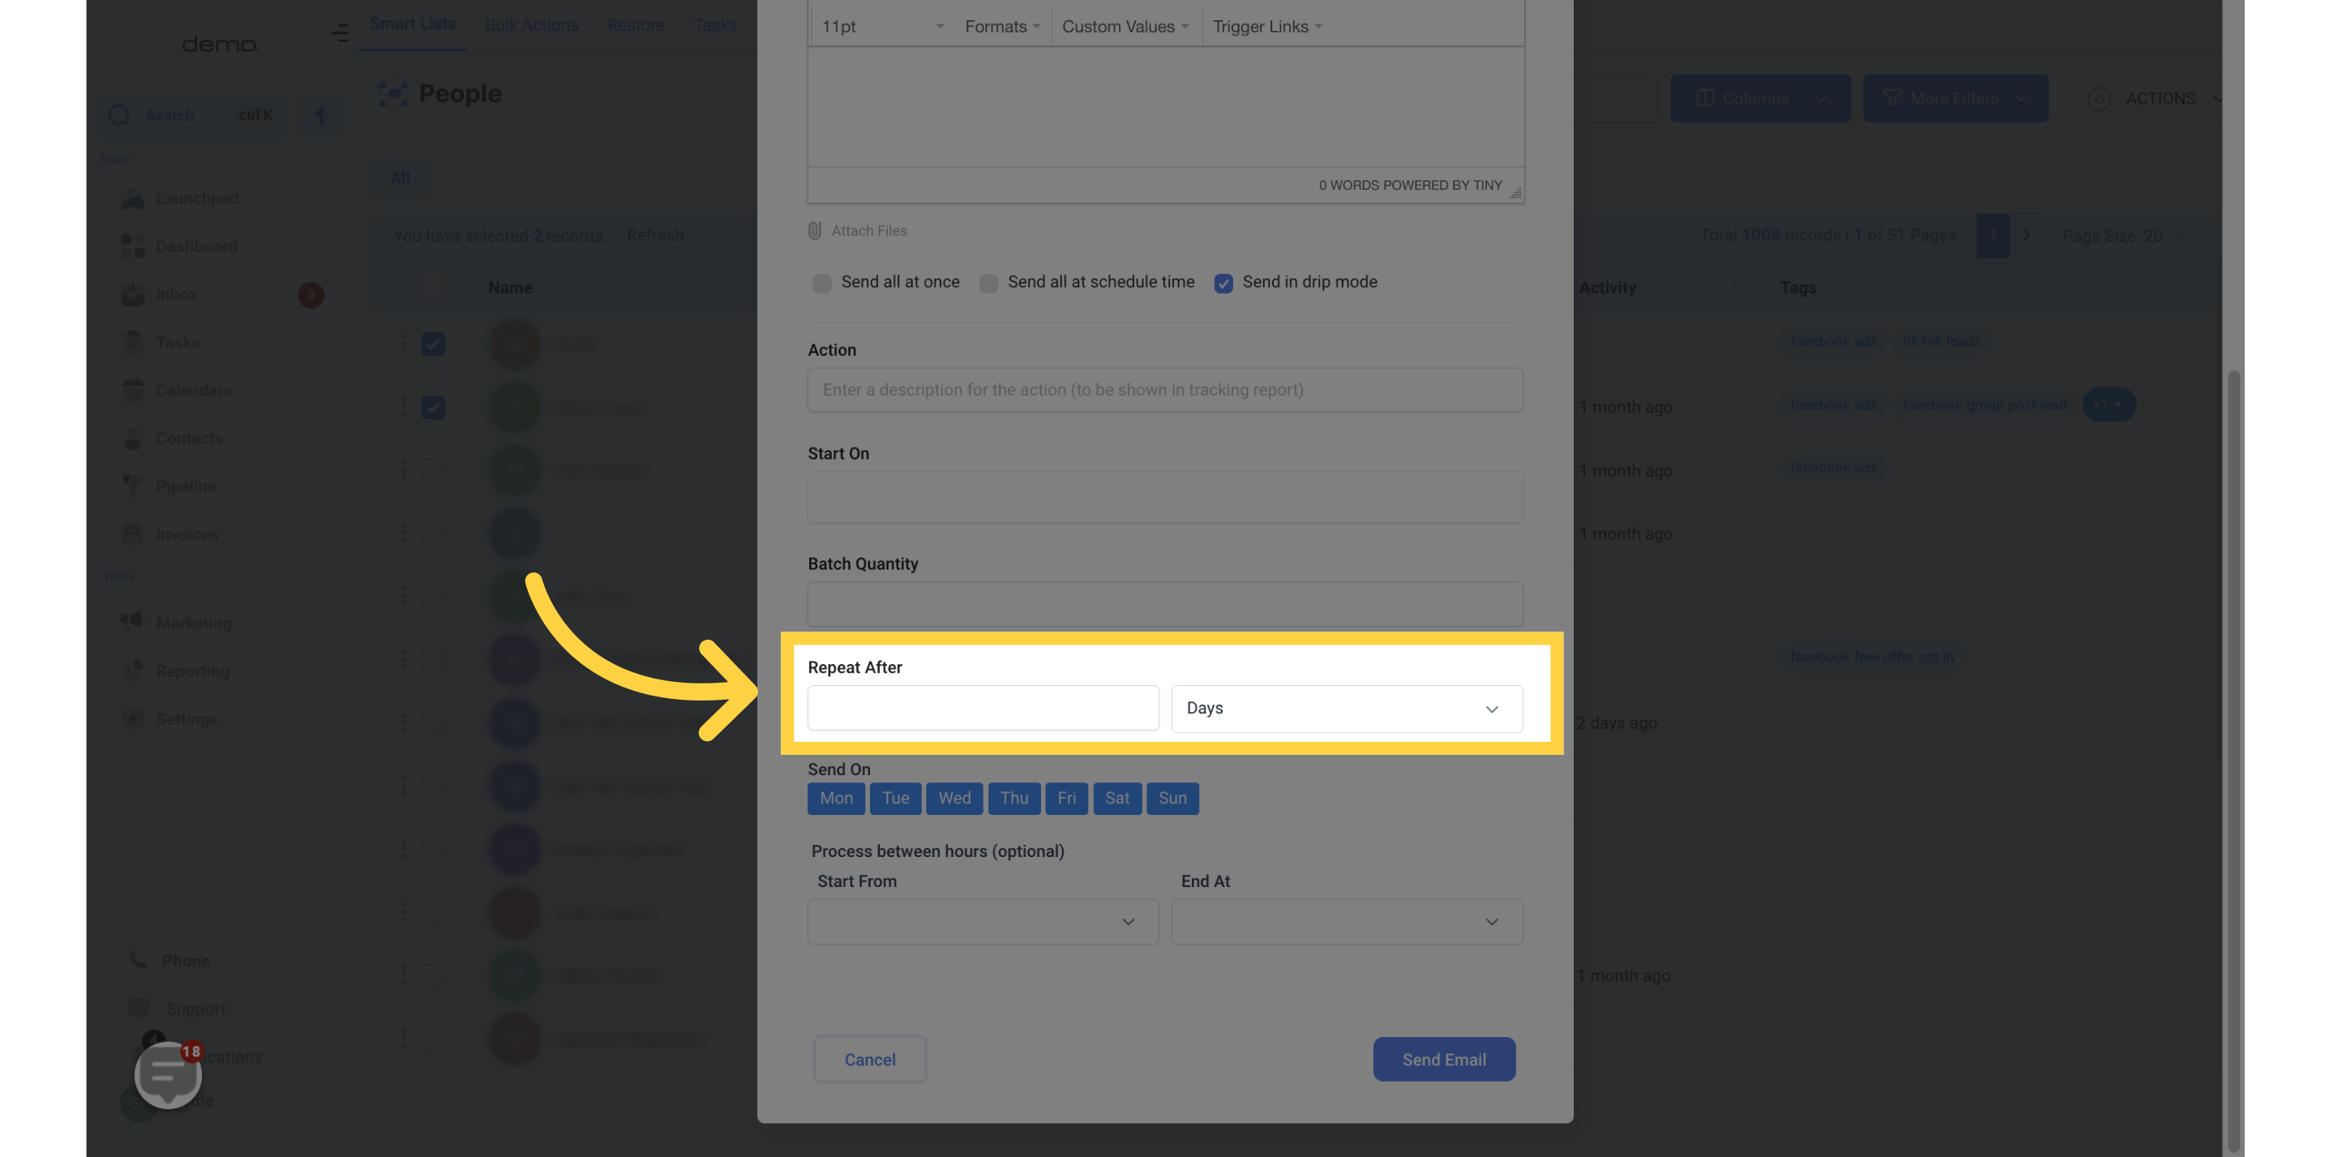Click the email body editor area
Viewport: 2331px width, 1157px height.
pyautogui.click(x=1166, y=107)
